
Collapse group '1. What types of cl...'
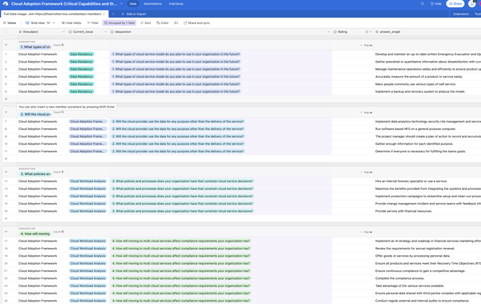coord(6,45)
